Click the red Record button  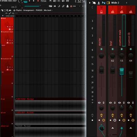pos(38,1)
